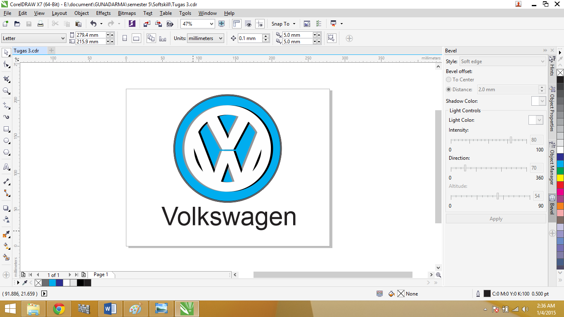Click the Print icon
Image resolution: width=564 pixels, height=317 pixels.
pos(40,24)
